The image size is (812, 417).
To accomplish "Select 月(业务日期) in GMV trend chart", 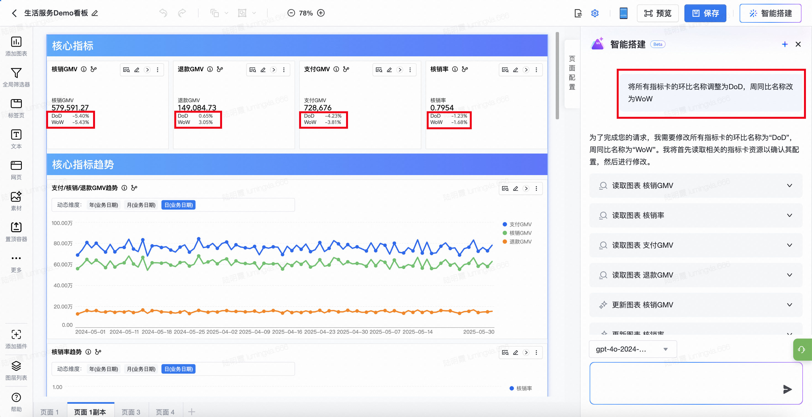I will 141,205.
